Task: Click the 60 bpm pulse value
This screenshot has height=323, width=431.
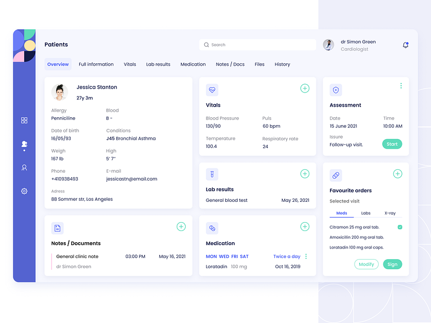Action: [271, 126]
